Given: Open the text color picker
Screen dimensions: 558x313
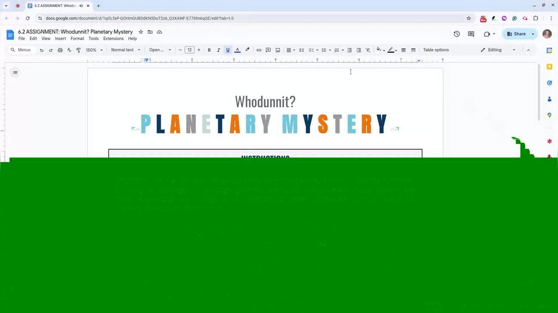Looking at the screenshot, I should click(237, 50).
